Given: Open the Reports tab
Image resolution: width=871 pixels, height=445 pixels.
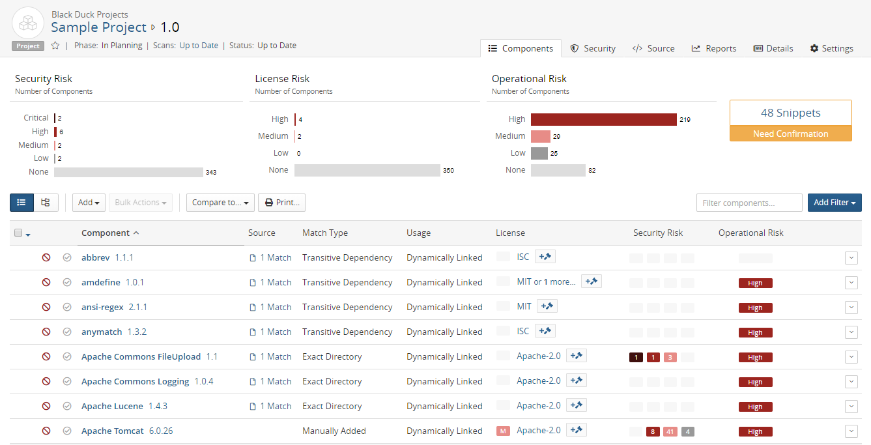Looking at the screenshot, I should pos(714,48).
